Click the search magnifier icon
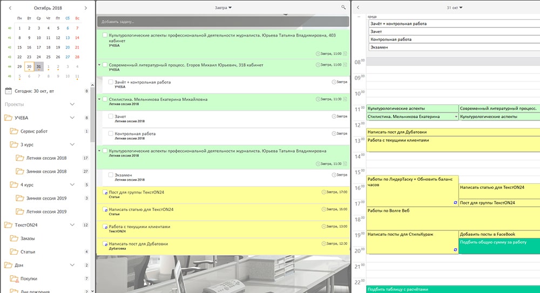The height and width of the screenshot is (293, 540). point(343,7)
